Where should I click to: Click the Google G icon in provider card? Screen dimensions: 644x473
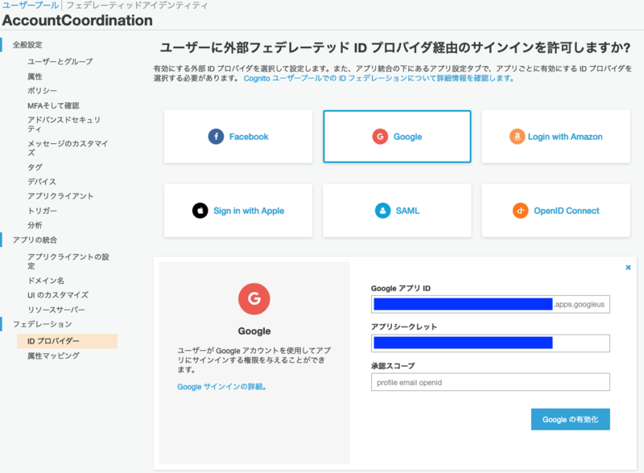[x=380, y=137]
